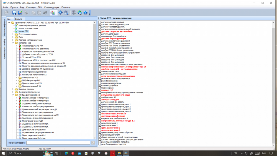Click the grayed undo arrow icon
Image resolution: width=277 pixels, height=156 pixels.
(45, 13)
